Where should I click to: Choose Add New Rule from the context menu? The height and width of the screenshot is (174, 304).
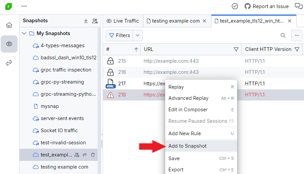coord(201,134)
